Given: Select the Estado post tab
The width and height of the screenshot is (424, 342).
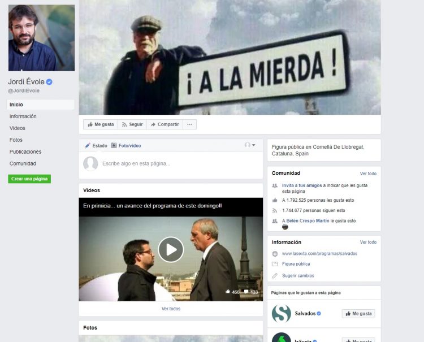Looking at the screenshot, I should point(96,146).
